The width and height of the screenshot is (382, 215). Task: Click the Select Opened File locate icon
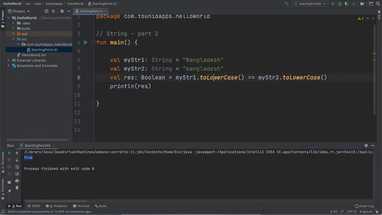(47, 11)
